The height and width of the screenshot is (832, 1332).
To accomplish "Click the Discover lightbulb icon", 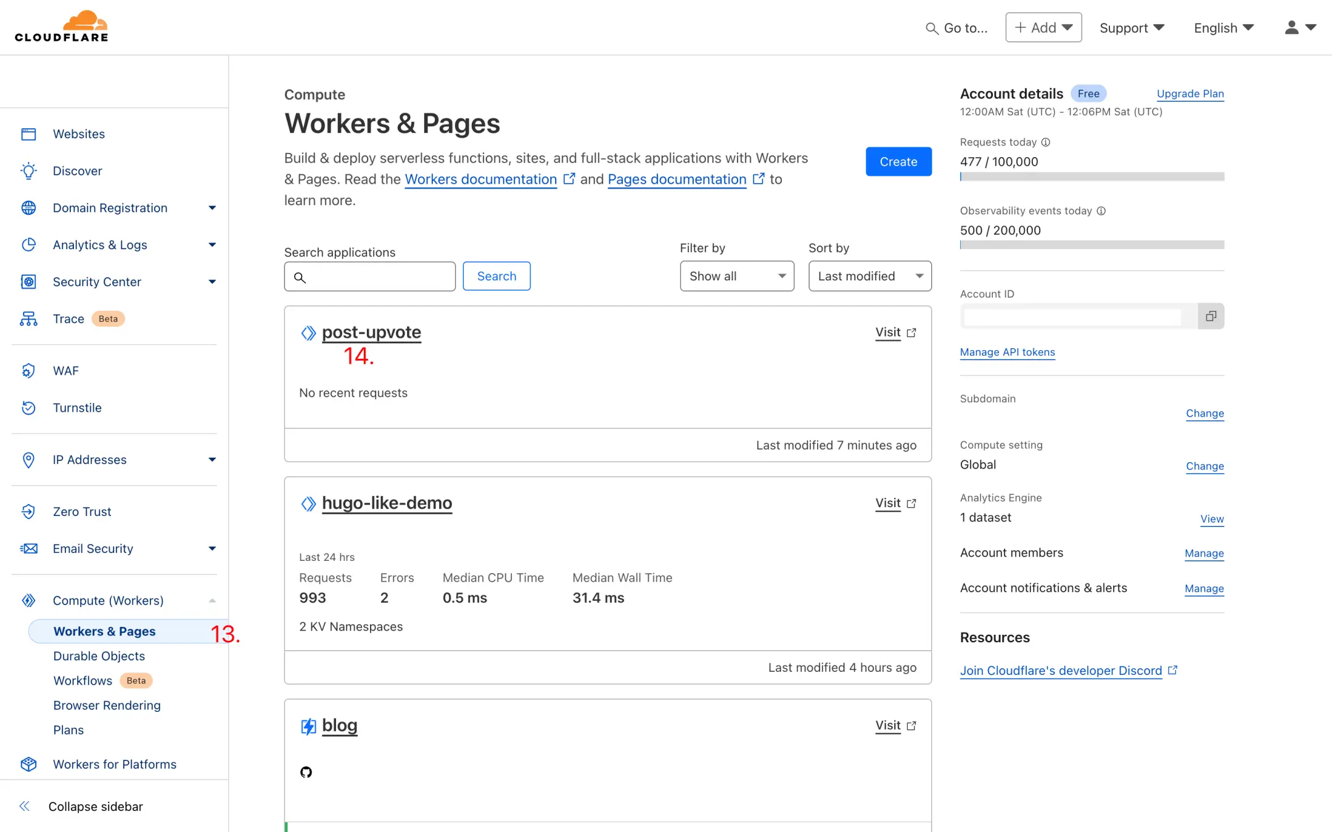I will pyautogui.click(x=28, y=171).
